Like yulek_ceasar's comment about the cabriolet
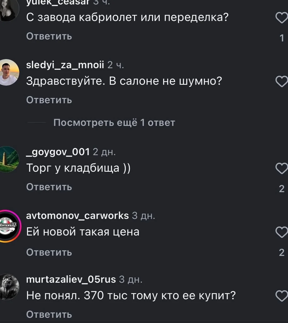288x323 pixels. coord(281,18)
